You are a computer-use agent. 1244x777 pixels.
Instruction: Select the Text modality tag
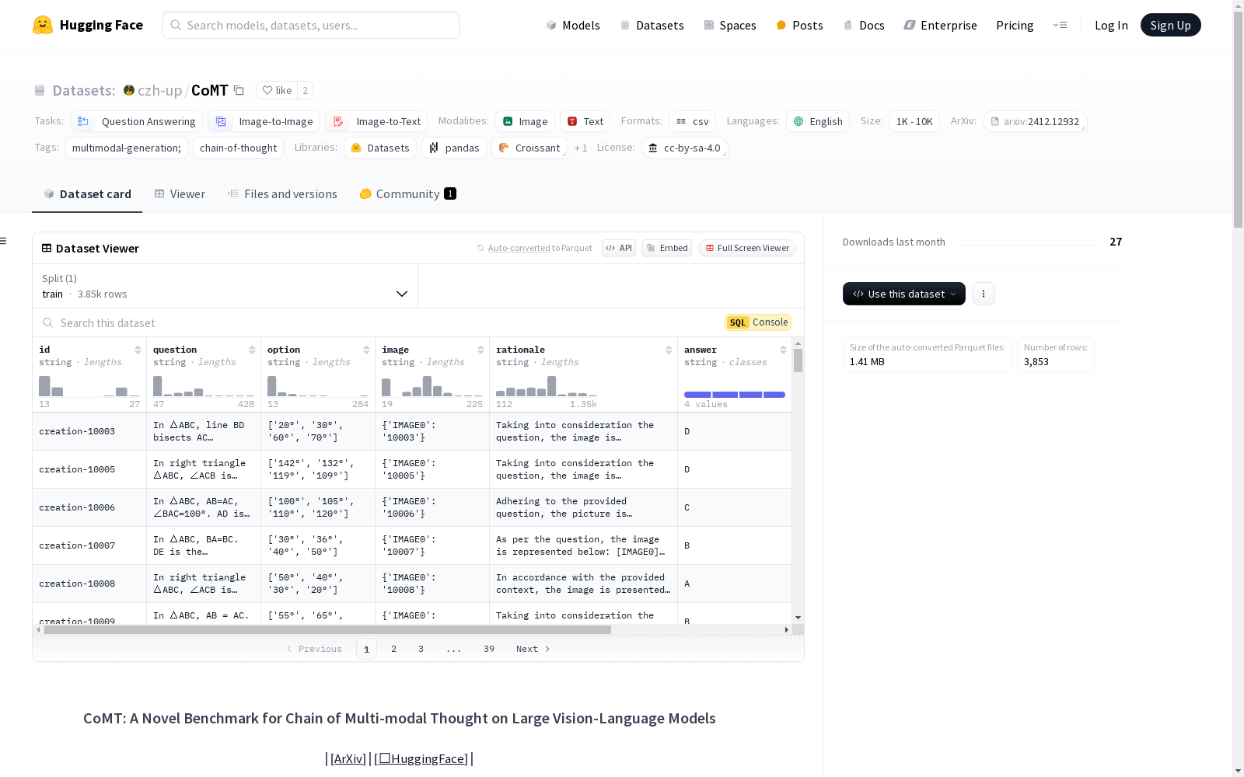pos(585,121)
